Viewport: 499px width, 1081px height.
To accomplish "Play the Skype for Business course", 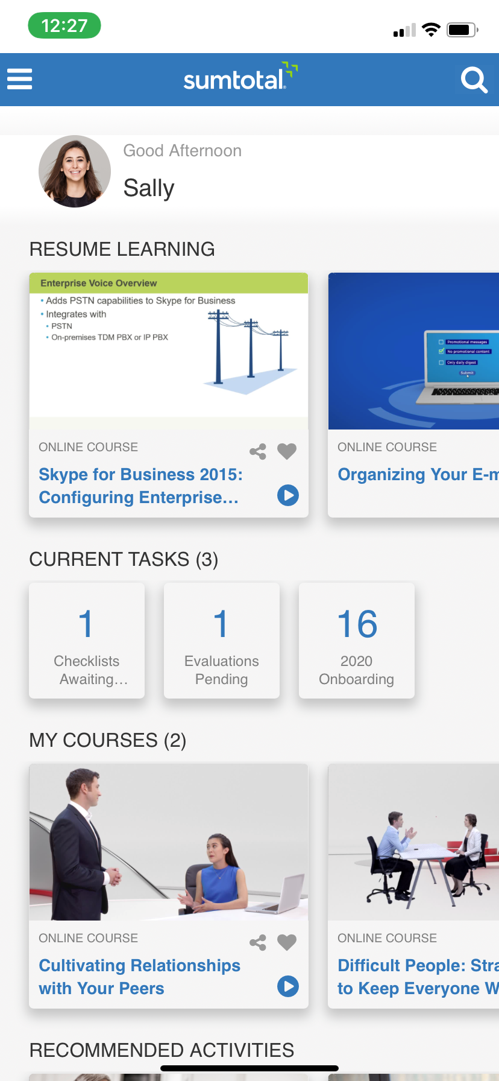I will pyautogui.click(x=288, y=495).
